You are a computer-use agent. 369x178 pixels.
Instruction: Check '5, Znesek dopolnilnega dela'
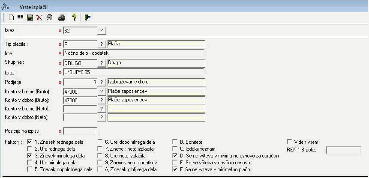(30, 169)
